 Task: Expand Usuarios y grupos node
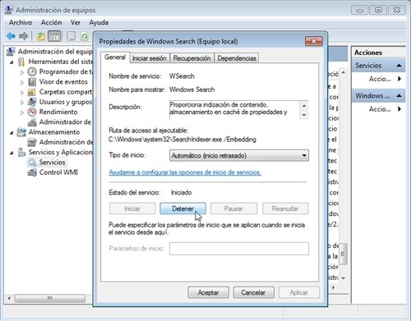tap(22, 103)
